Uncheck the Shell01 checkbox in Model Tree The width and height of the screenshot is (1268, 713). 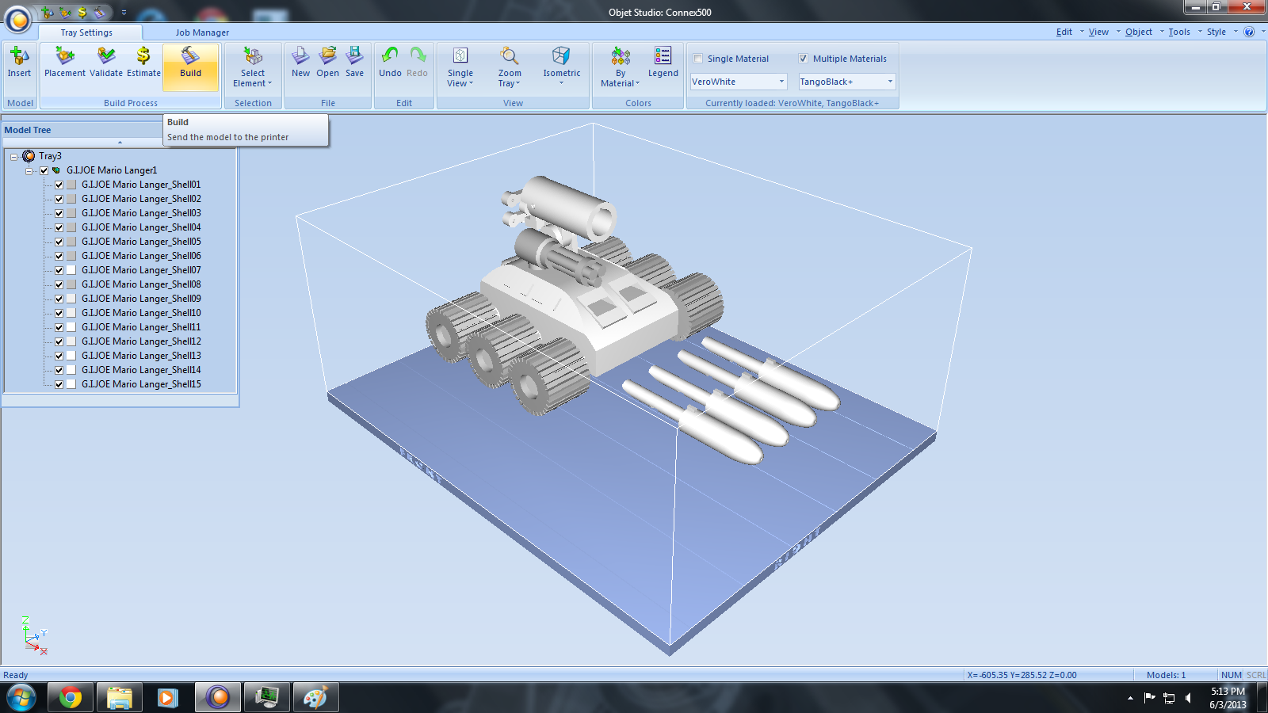(59, 185)
